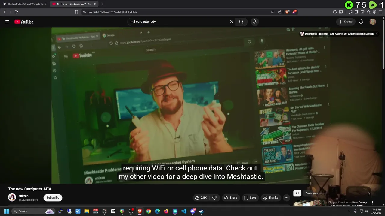The height and width of the screenshot is (216, 385).
Task: Select the All filter chip
Action: point(297,193)
